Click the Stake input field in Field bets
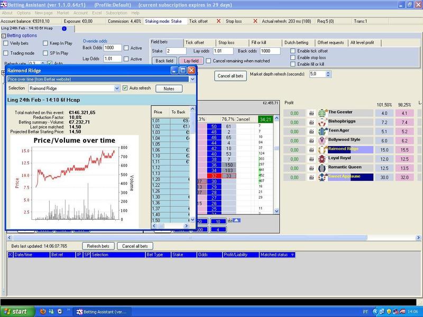 (x=176, y=51)
